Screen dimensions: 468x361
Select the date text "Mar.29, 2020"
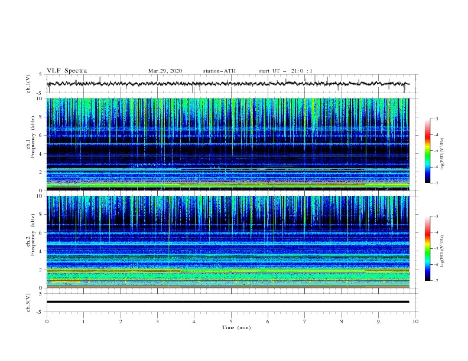pos(165,71)
